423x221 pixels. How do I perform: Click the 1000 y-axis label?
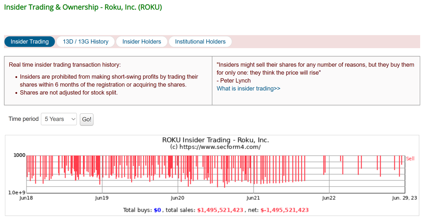coord(19,155)
